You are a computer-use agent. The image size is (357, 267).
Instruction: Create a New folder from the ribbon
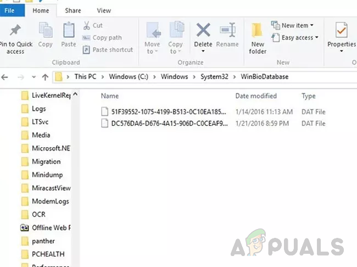tap(258, 38)
